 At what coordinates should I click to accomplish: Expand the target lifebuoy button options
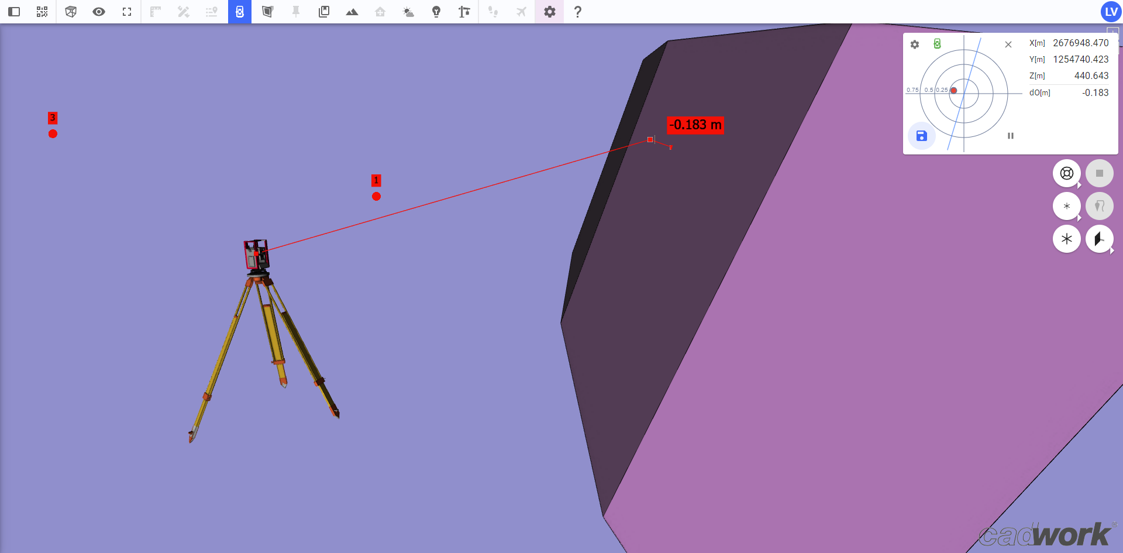click(1079, 185)
